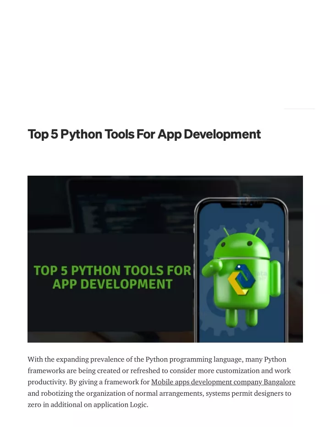
Task: Open the Mobile apps development company Bangalore link
Action: click(x=223, y=382)
